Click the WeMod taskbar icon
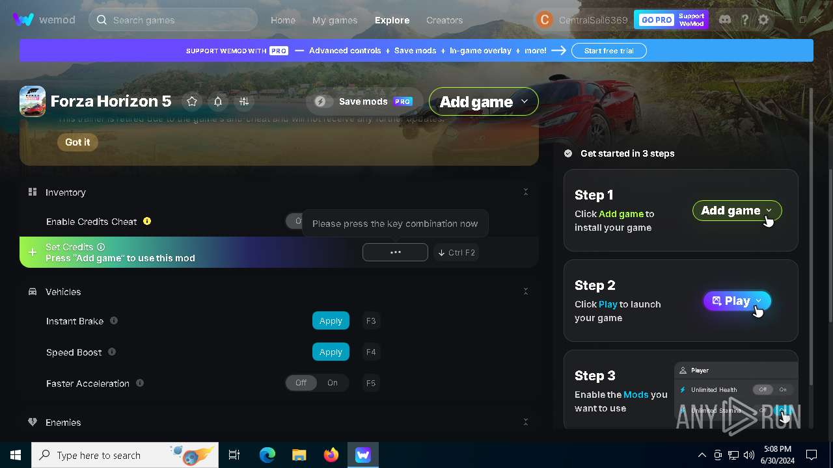This screenshot has width=833, height=468. [x=363, y=455]
